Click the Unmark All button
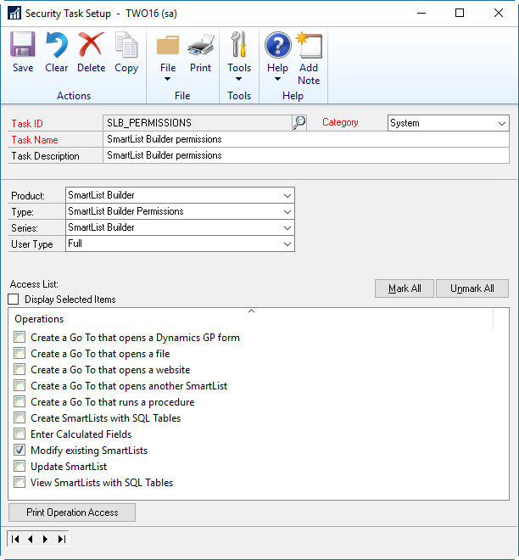 pos(472,288)
